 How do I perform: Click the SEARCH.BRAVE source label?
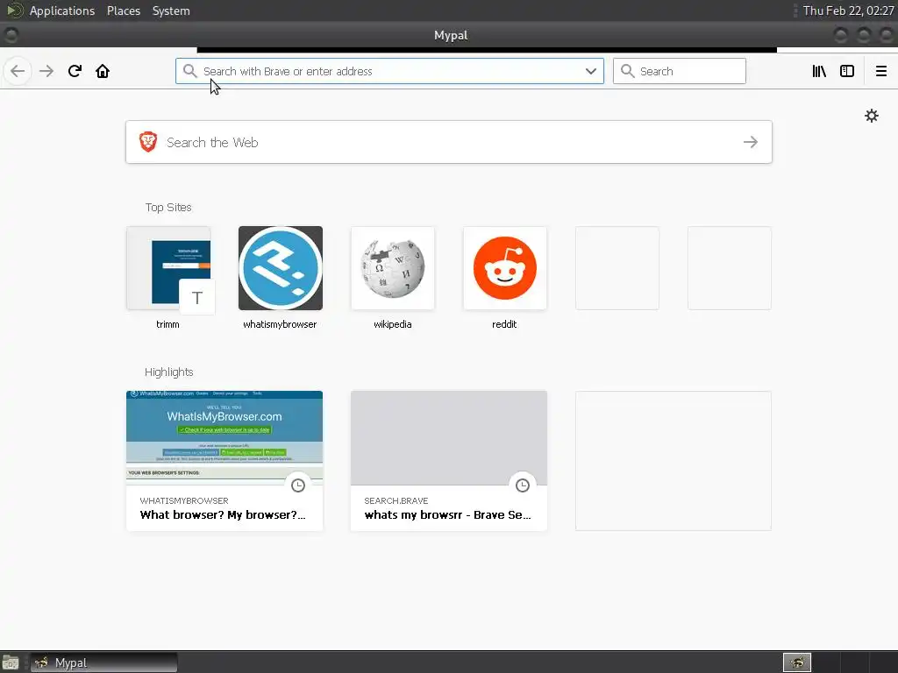(396, 500)
